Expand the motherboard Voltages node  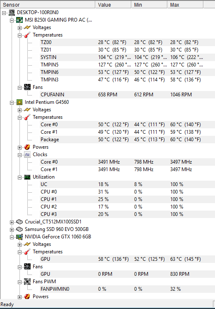click(x=19, y=28)
